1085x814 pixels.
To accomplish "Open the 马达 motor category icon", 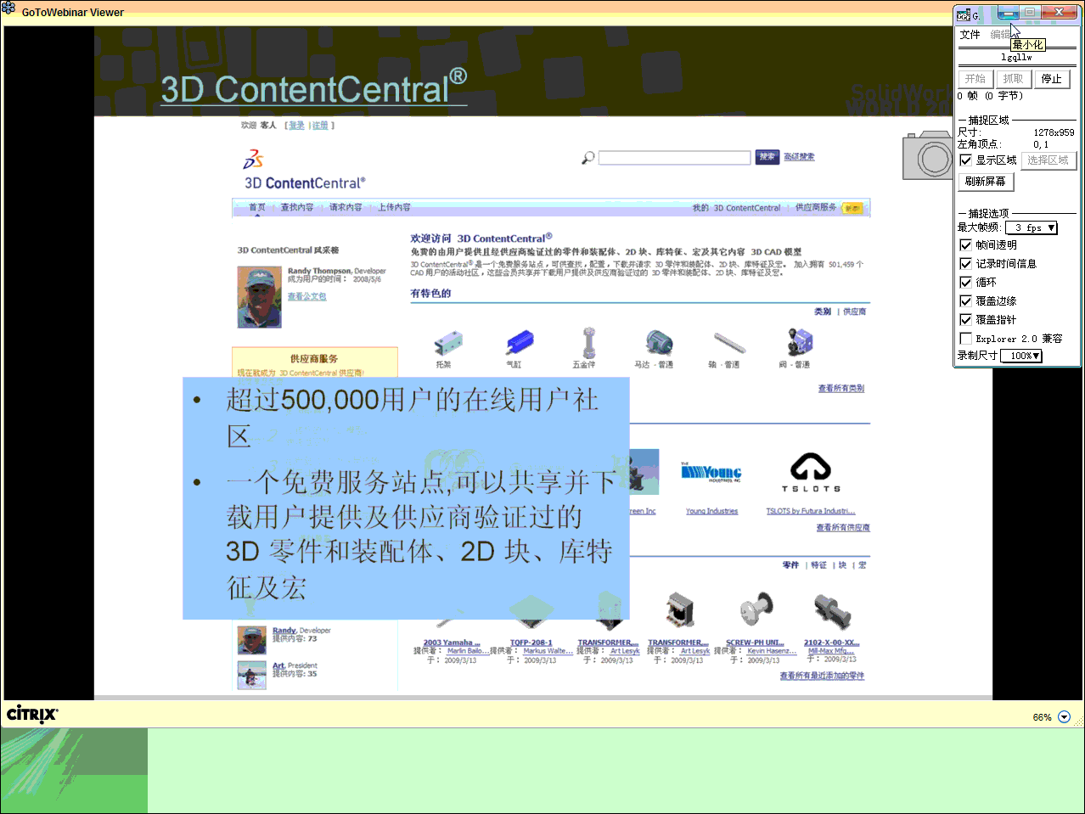I will [x=659, y=342].
